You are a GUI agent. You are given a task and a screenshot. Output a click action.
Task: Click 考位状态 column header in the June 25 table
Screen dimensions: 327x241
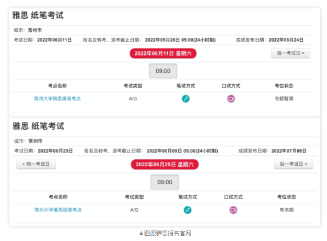(287, 197)
